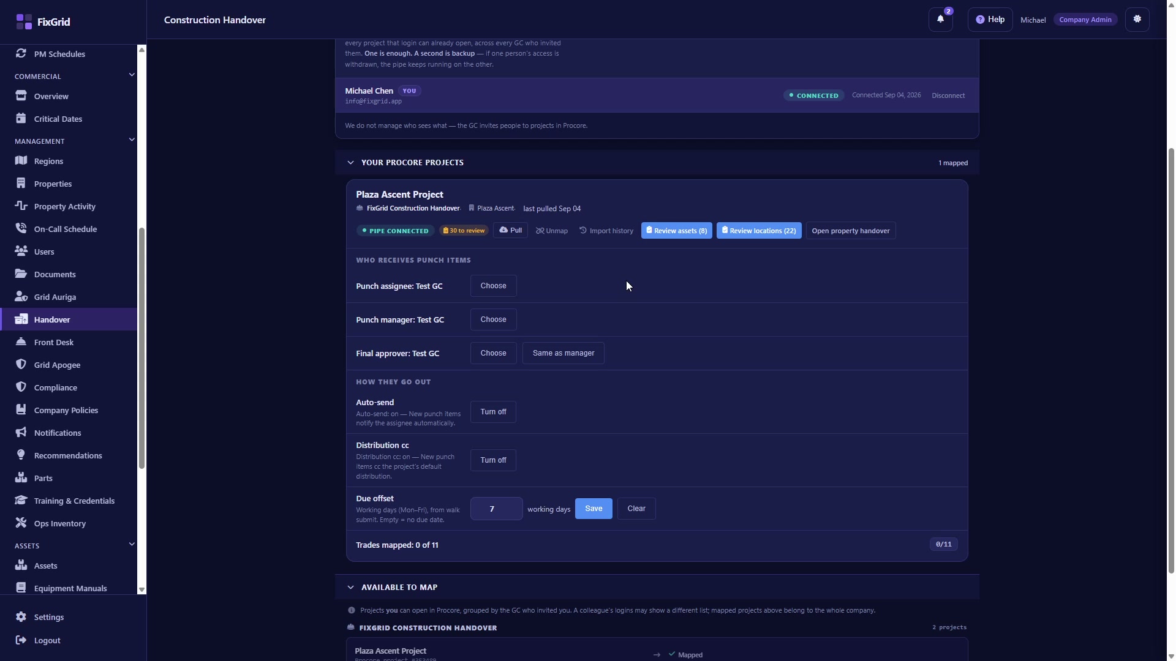Click the Help button

(x=990, y=20)
